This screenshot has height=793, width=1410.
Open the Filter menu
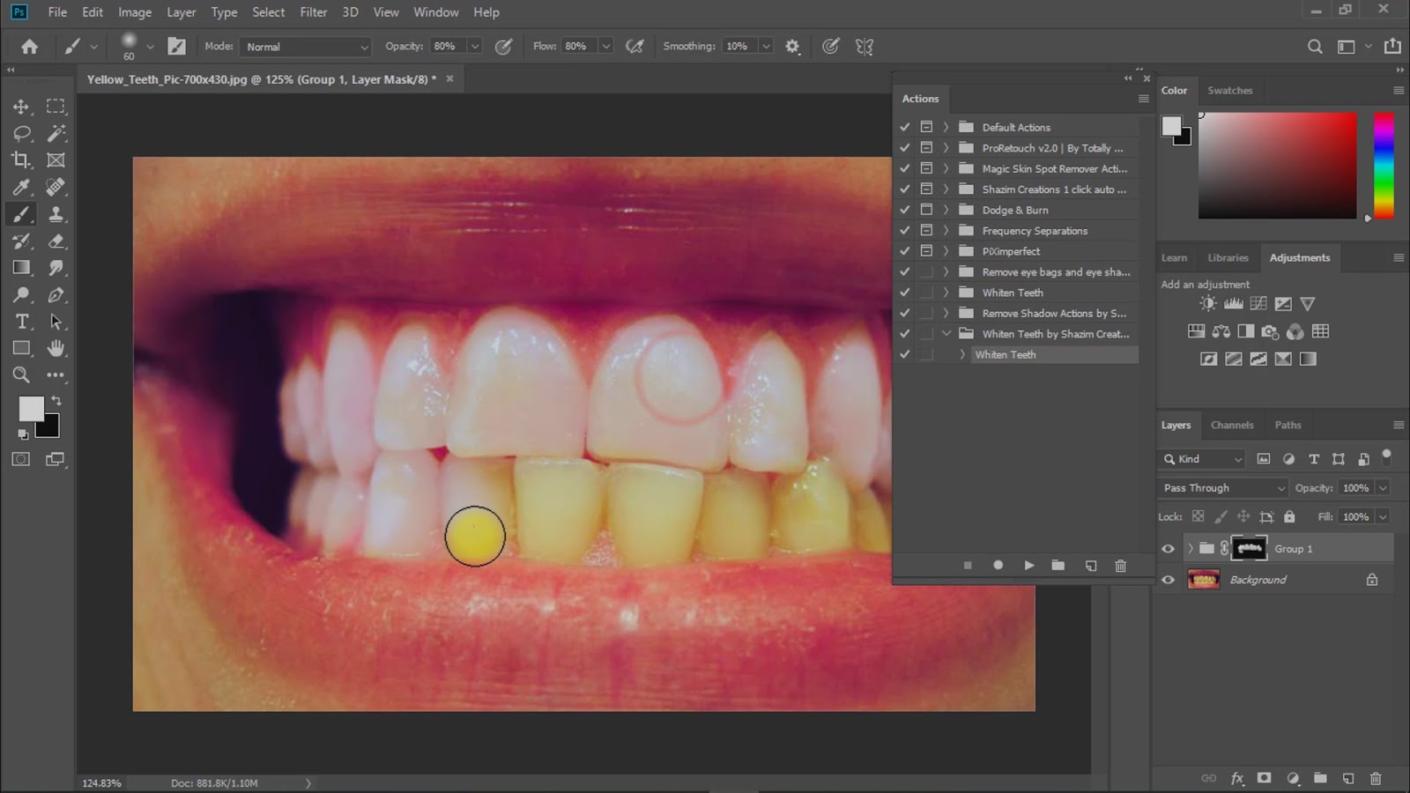click(313, 12)
